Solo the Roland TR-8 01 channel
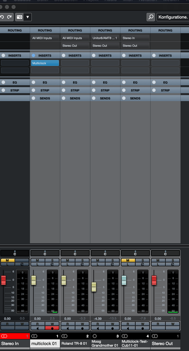Screen dimensions: 189x351 click(x=82, y=260)
